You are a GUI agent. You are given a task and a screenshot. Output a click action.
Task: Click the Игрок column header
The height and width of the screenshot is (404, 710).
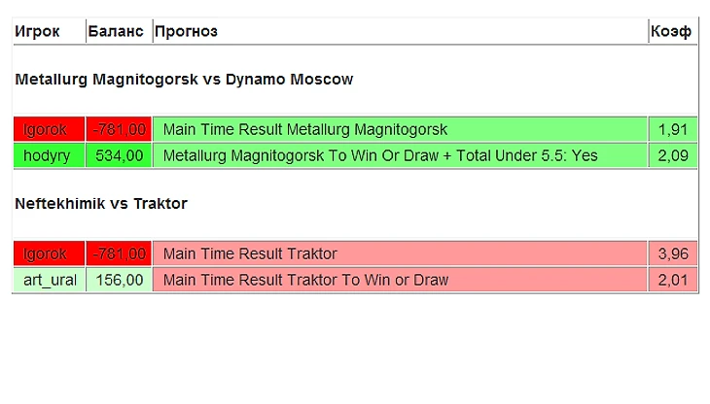click(37, 32)
